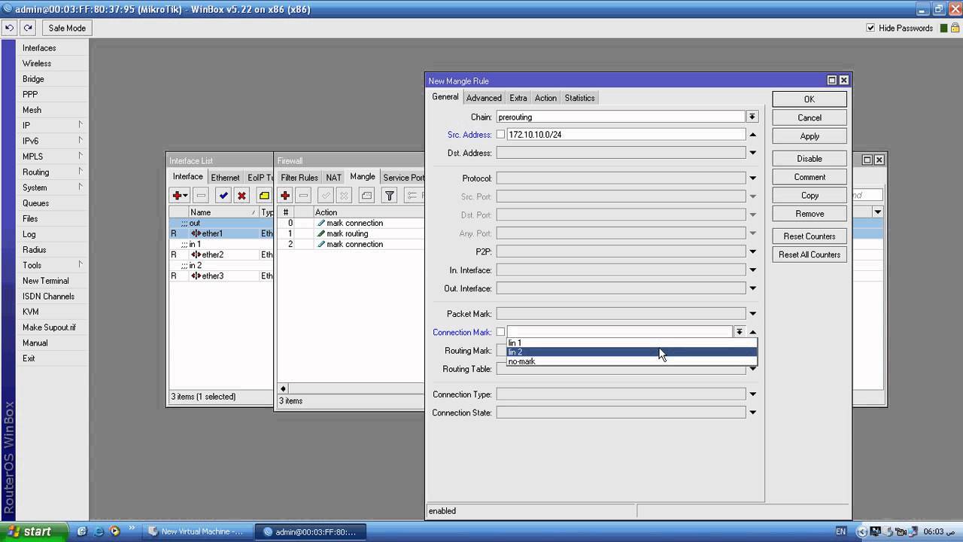Click the yellow comment icon in Interface List
963x542 pixels.
264,195
